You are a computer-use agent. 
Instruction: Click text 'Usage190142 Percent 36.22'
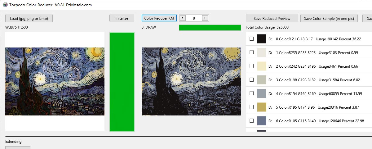point(338,39)
